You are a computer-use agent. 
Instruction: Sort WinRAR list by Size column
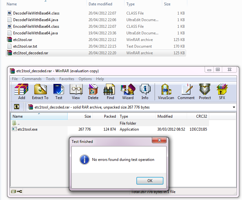[80, 116]
